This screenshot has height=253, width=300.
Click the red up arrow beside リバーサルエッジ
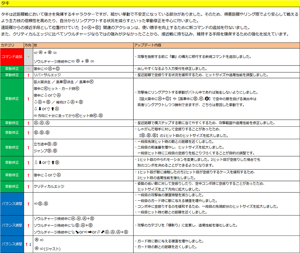28,75
